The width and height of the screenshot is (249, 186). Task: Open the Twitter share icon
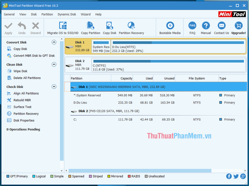[236, 176]
